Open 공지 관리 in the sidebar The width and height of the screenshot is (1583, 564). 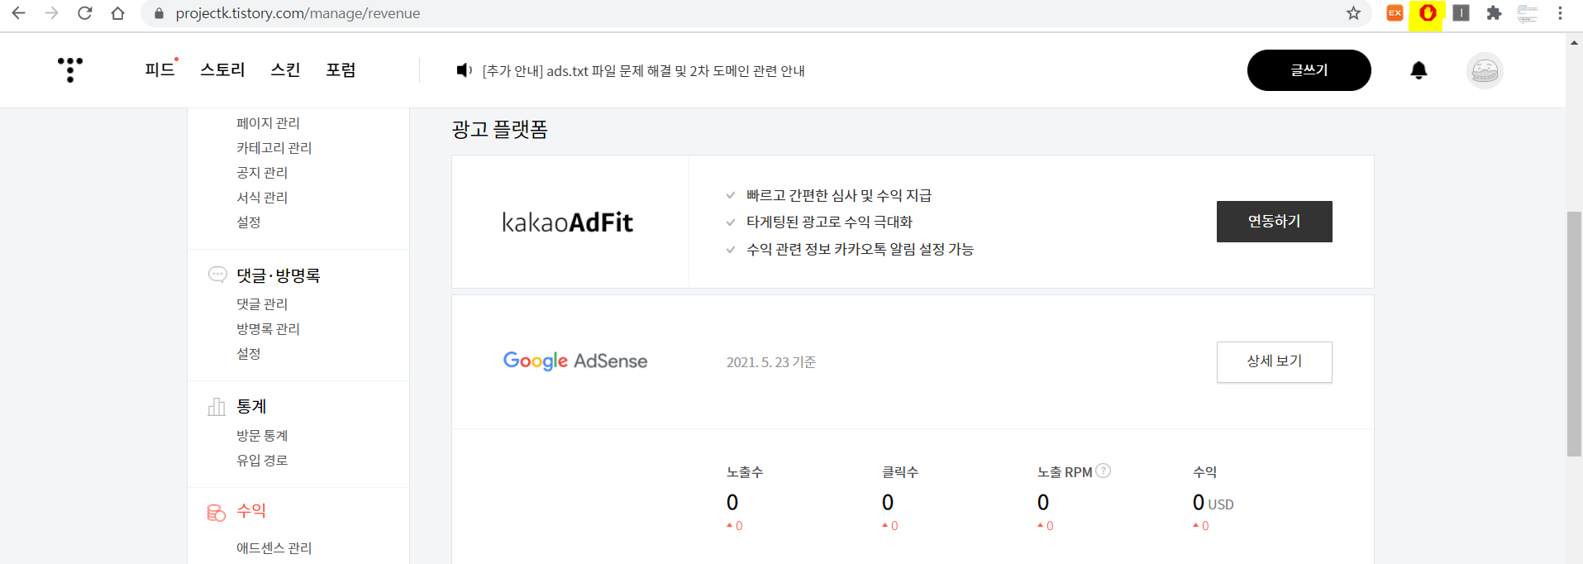pyautogui.click(x=262, y=173)
